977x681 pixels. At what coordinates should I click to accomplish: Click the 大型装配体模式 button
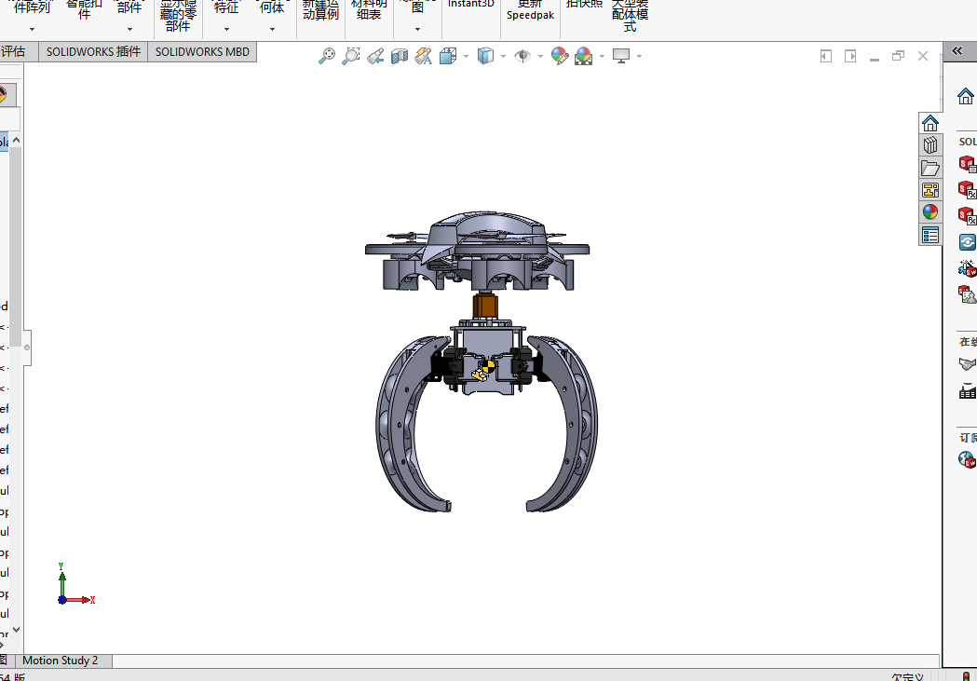630,16
